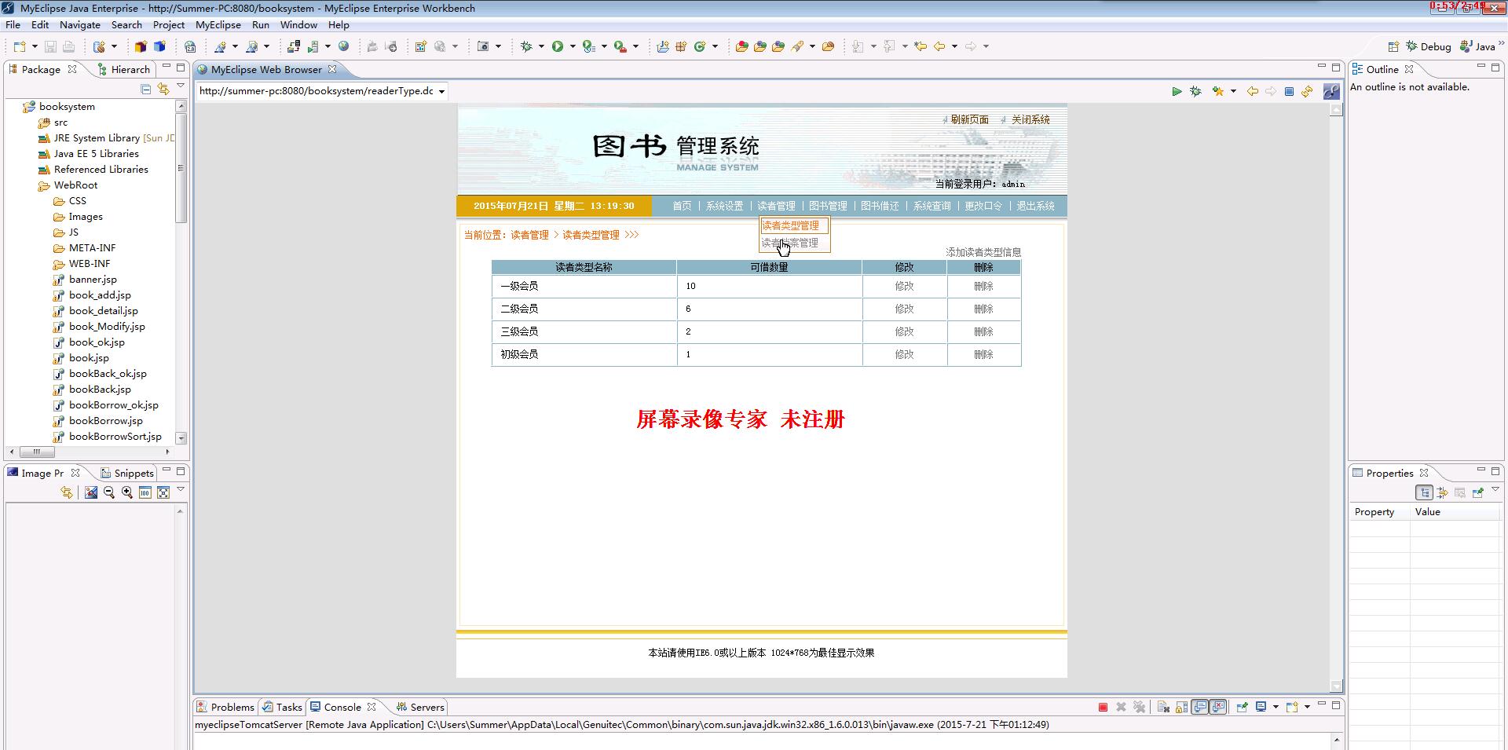Screen dimensions: 1508x750
Task: Open the toolbar Back history dropdown arrow
Action: coord(954,46)
